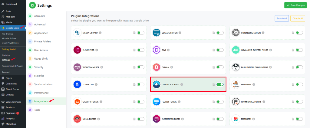This screenshot has height=128, width=310.
Task: Switch to the Appearance settings tab
Action: [x=46, y=33]
